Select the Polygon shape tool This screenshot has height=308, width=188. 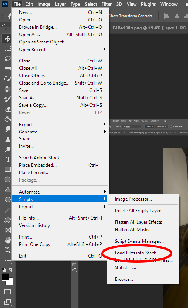(7, 199)
